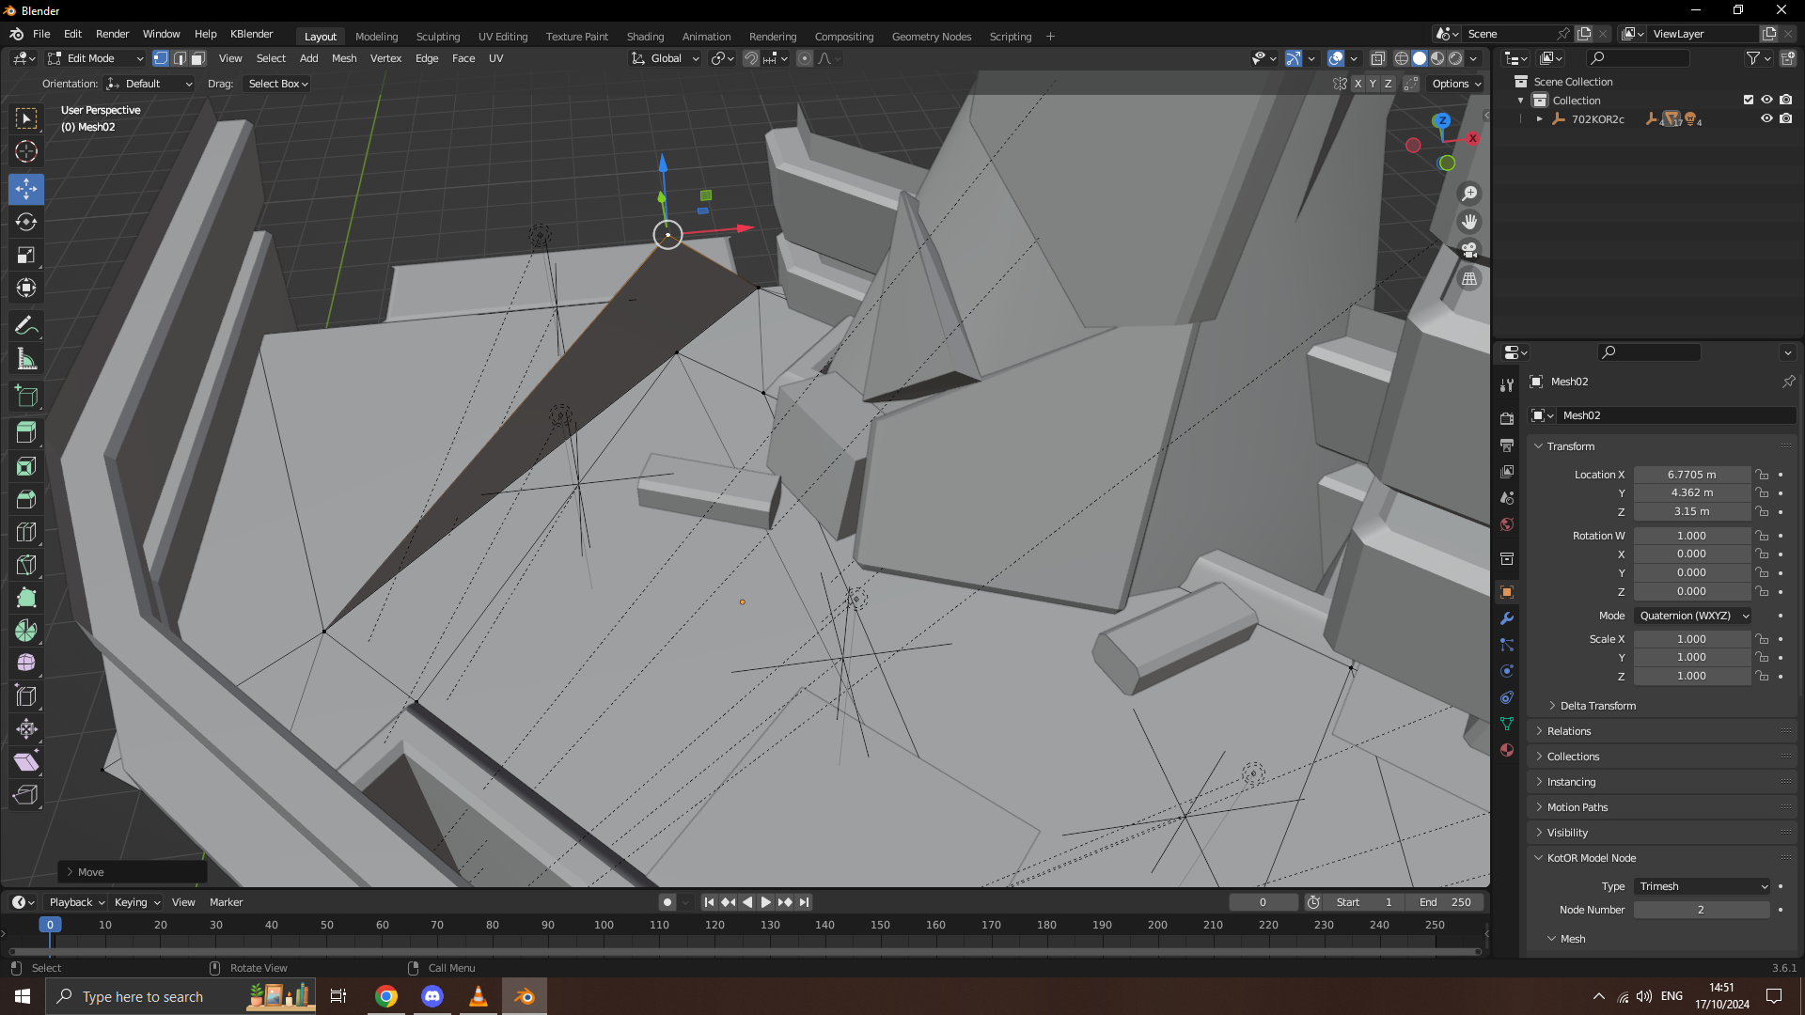Select the Shrink/Fatten tool
This screenshot has height=1015, width=1805.
[x=26, y=729]
